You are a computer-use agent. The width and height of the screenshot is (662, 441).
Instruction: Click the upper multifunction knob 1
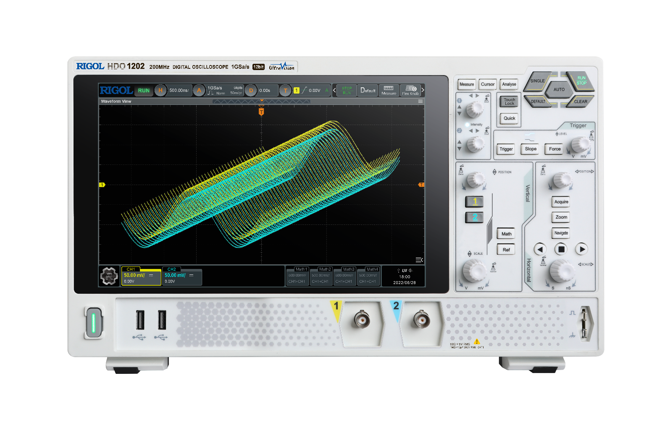click(475, 110)
